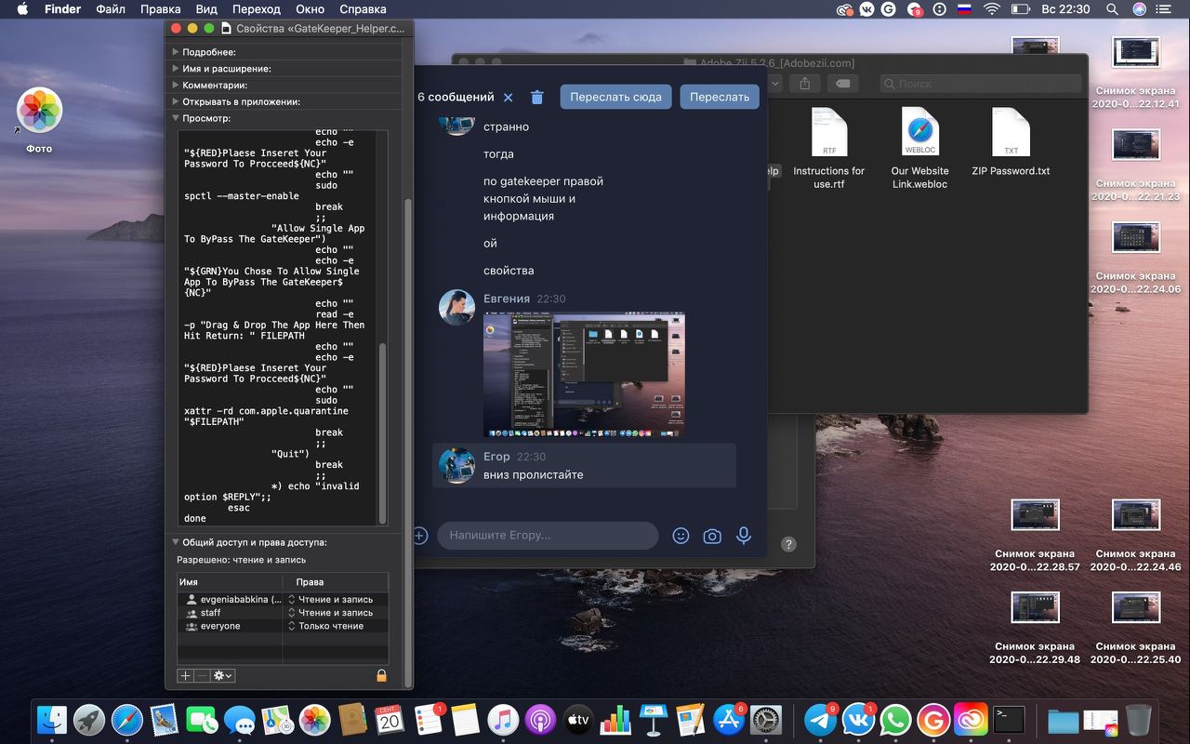Image resolution: width=1190 pixels, height=744 pixels.
Task: Click the Russian flag input source
Action: click(964, 9)
